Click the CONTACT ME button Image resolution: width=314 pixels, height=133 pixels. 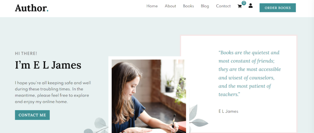coord(32,115)
